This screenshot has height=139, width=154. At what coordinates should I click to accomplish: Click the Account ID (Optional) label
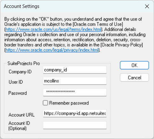(19, 126)
